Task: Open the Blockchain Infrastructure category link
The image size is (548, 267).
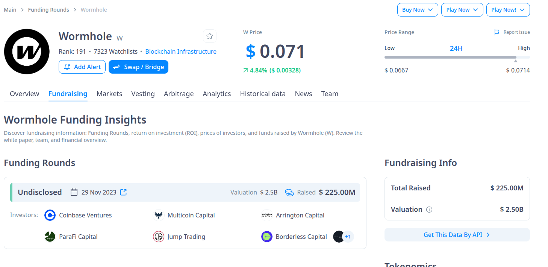Action: click(x=181, y=51)
